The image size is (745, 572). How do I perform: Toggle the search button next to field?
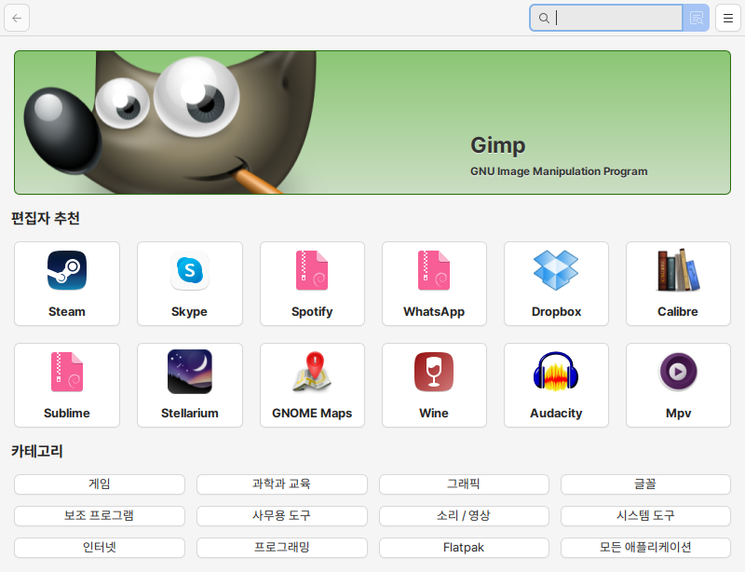(696, 18)
